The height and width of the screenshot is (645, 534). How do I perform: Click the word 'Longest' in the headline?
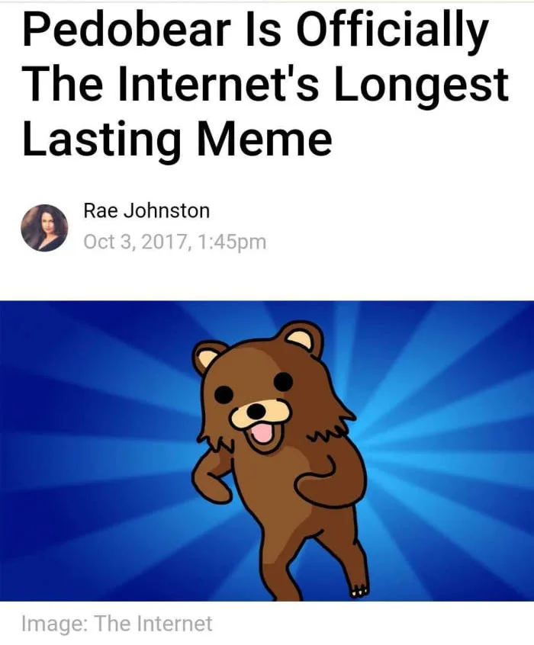coord(420,87)
